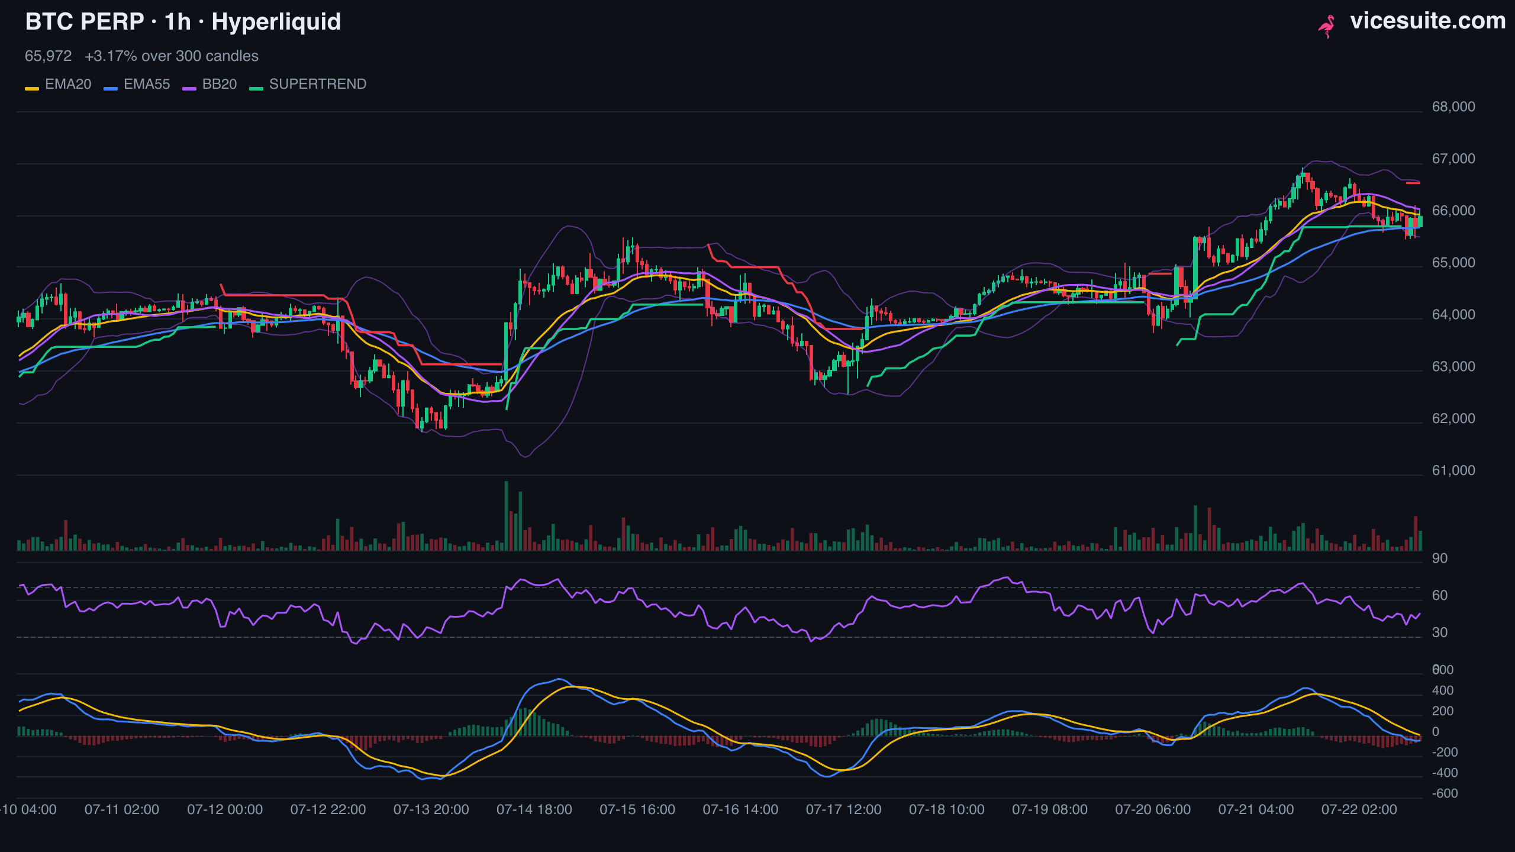Click the 07-12 22:00 time label
The width and height of the screenshot is (1515, 852).
coord(328,809)
